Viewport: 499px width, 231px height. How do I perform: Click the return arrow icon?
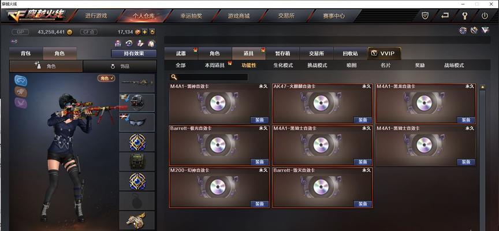coord(445,15)
